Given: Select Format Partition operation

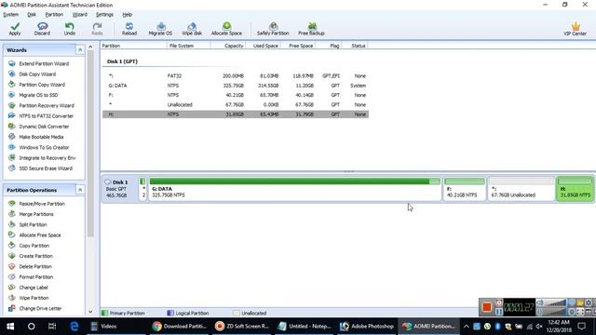Looking at the screenshot, I should click(36, 277).
